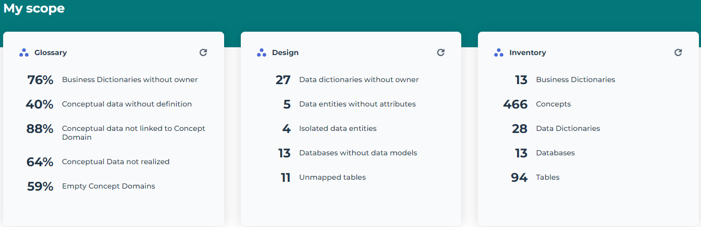The image size is (701, 227).
Task: Open Business Dictionaries without owner metric
Action: point(130,79)
